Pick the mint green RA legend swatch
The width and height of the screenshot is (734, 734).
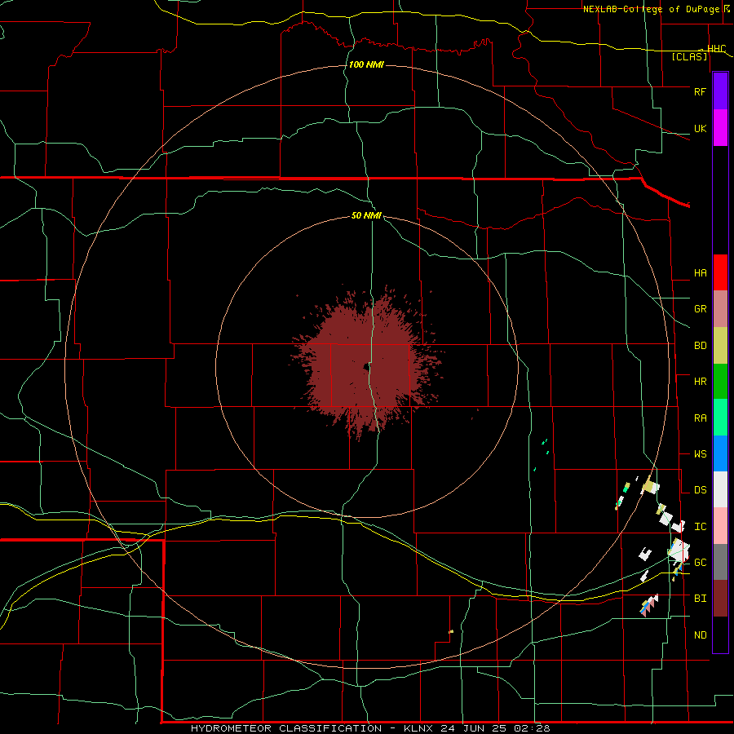[720, 418]
